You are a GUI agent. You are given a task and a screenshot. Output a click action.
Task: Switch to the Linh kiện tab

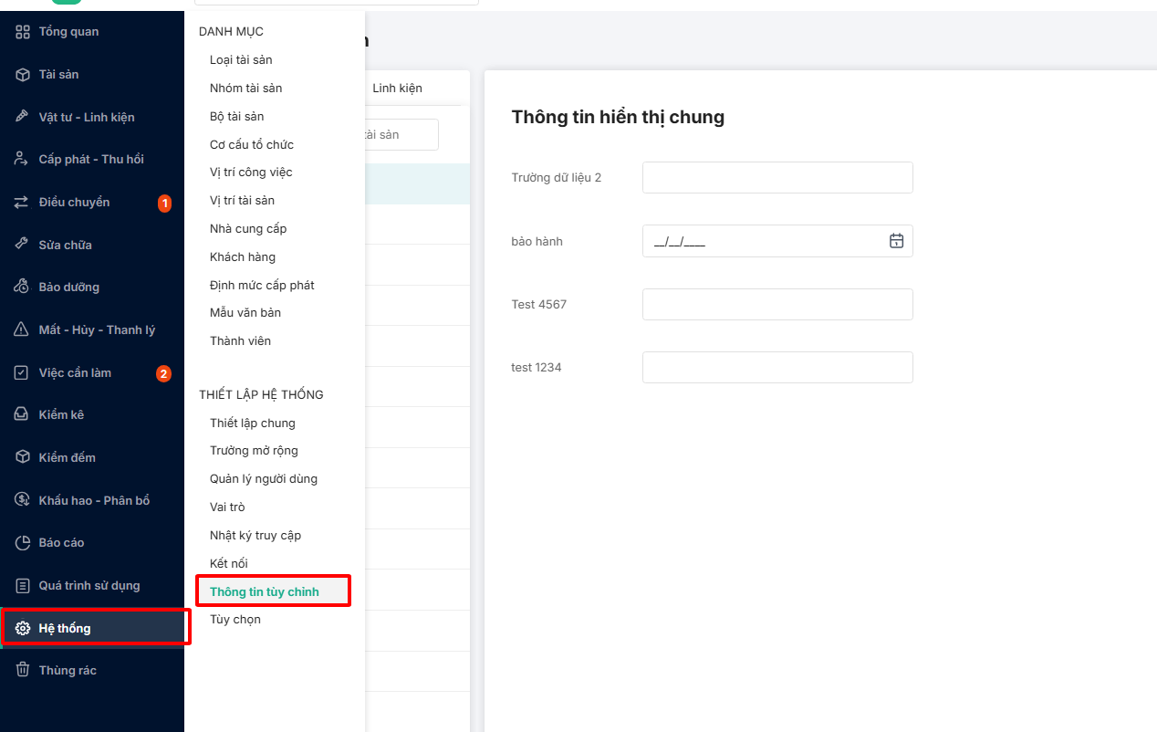click(397, 89)
